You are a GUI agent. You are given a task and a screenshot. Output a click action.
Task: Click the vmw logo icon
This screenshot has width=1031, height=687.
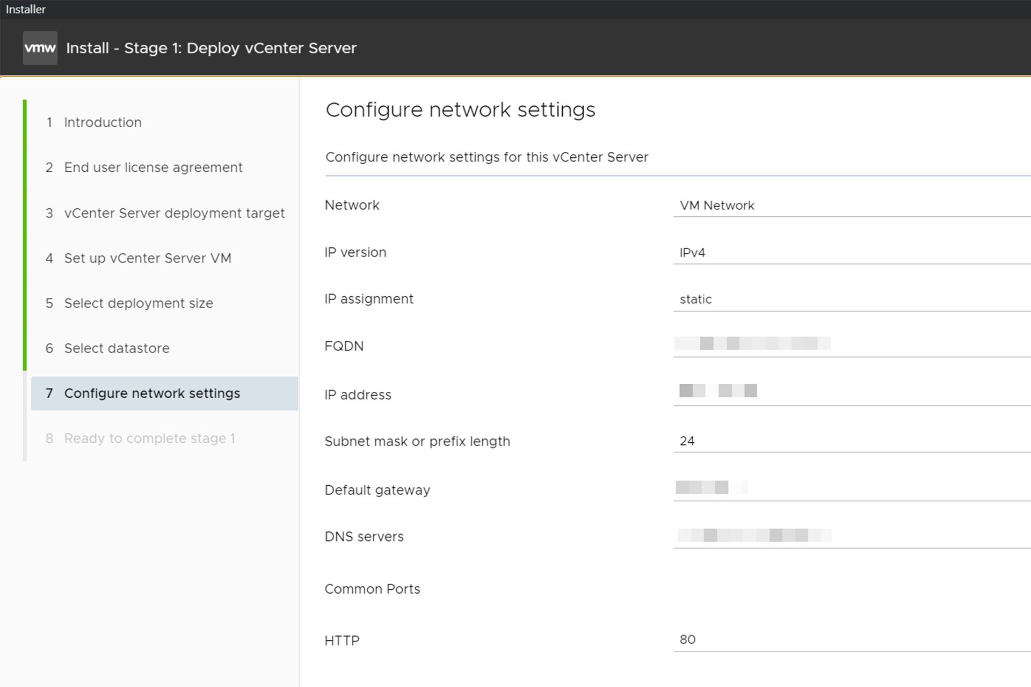point(40,48)
